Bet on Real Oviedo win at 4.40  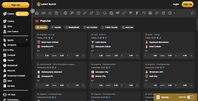[x=181, y=56]
